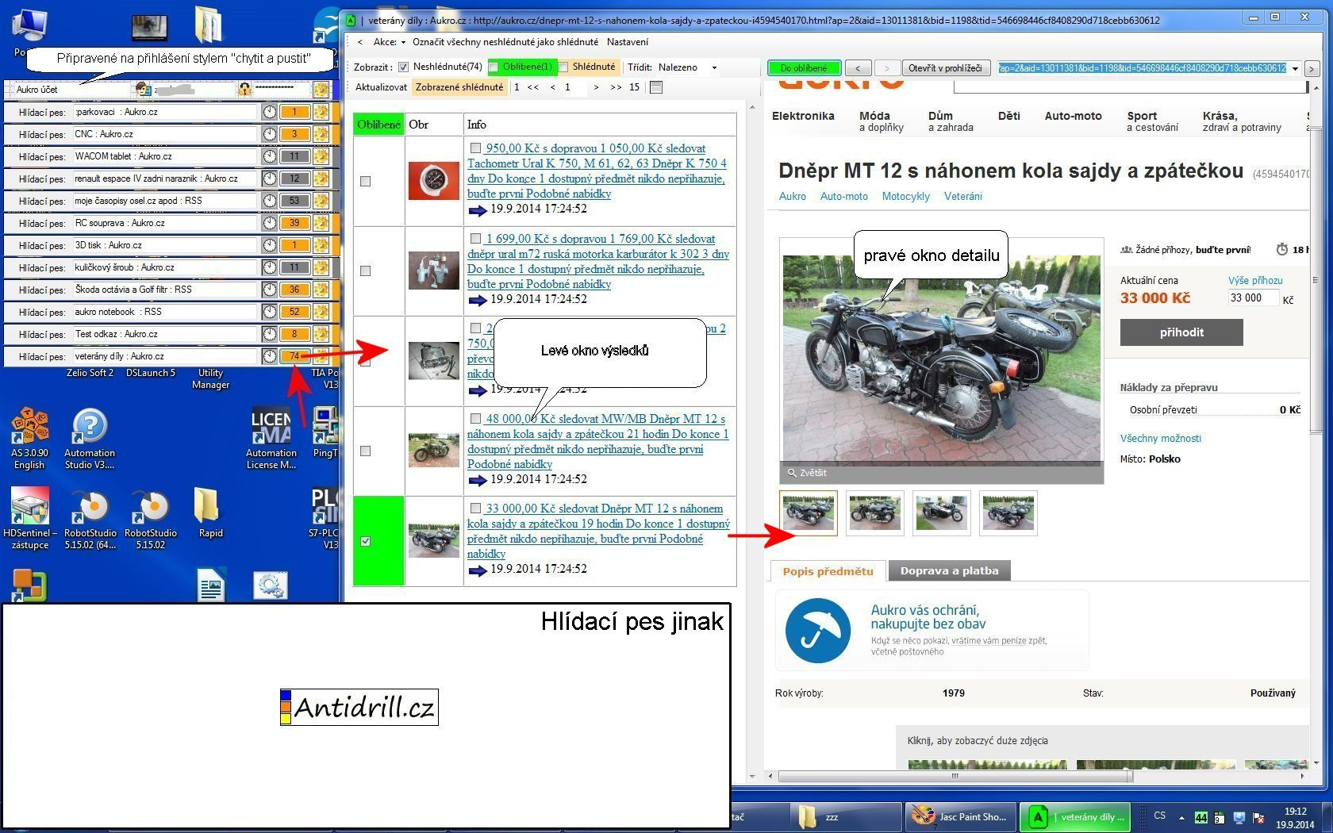Open the zzz folder taskbar item
Screen dimensions: 1333x833
click(x=846, y=816)
